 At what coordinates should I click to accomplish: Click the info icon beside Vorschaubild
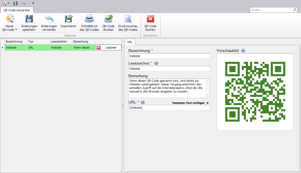tap(243, 51)
